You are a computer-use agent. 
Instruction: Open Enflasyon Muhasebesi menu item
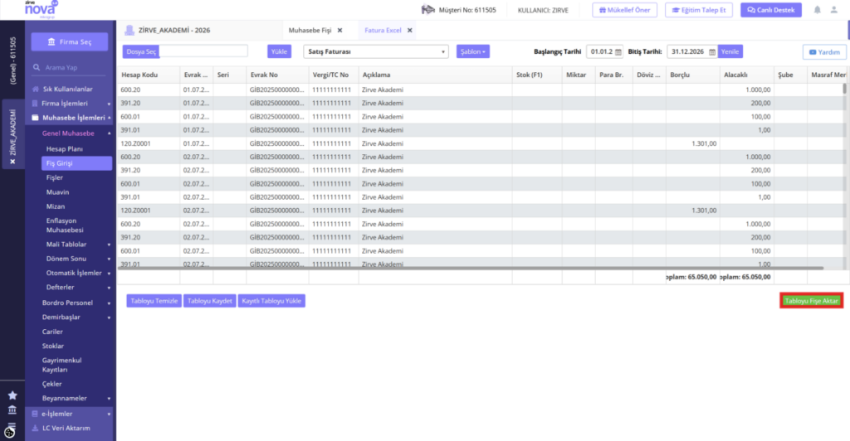point(65,225)
